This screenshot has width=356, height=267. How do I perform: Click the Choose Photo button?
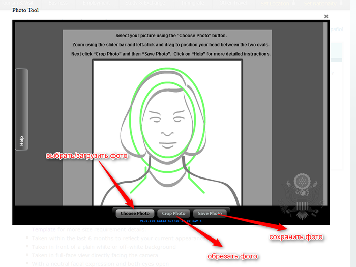pos(135,213)
